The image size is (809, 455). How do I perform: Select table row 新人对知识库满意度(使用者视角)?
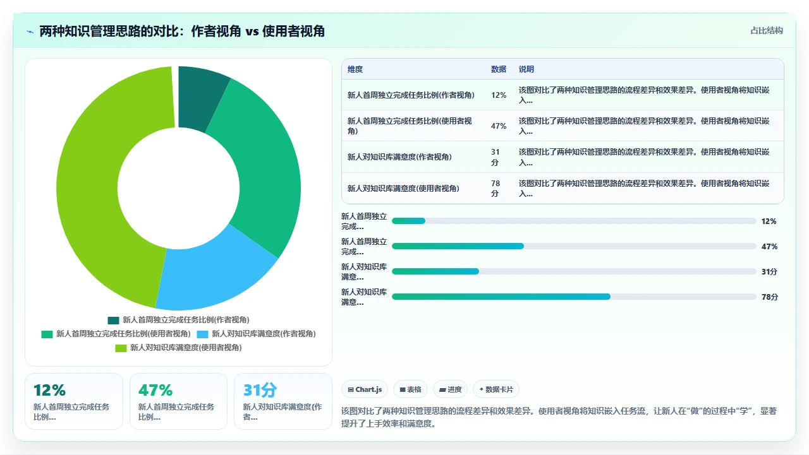pos(563,188)
